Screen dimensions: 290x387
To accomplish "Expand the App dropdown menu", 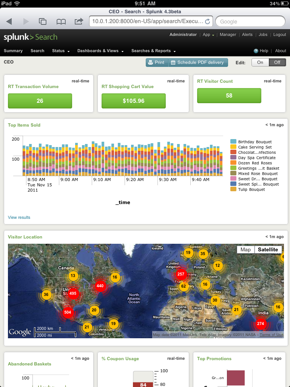I will point(208,34).
